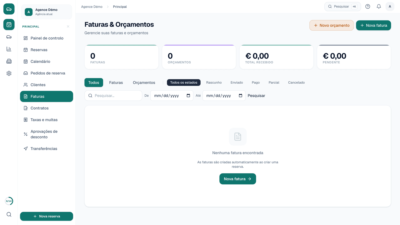The height and width of the screenshot is (225, 400).
Task: Open the user avatar A menu
Action: [390, 7]
